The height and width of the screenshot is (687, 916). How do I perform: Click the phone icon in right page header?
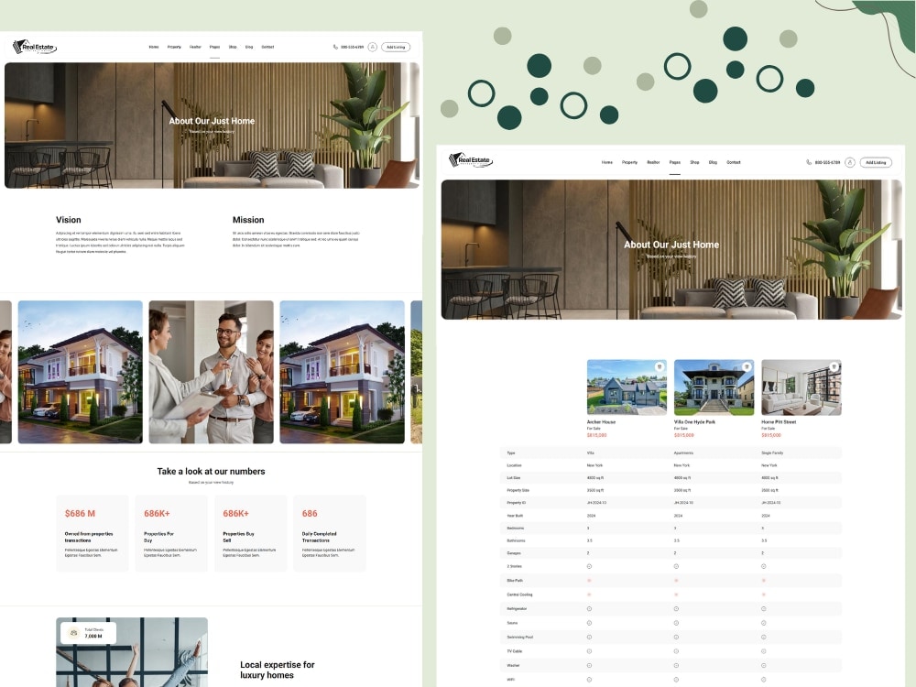click(809, 162)
